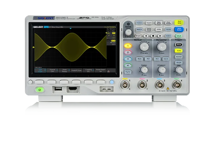Push the Vertical Variable scale knob

pos(144,46)
